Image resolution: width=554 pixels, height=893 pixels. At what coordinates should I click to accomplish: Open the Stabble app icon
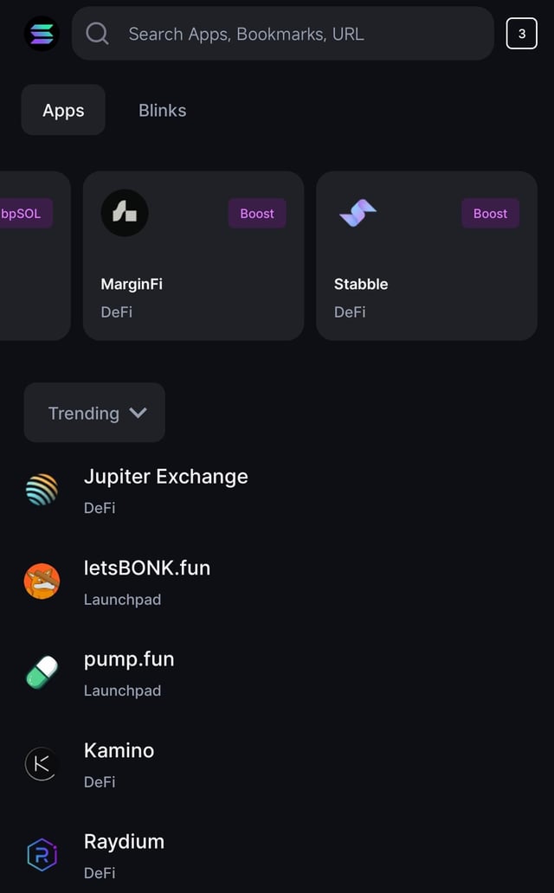(x=358, y=213)
